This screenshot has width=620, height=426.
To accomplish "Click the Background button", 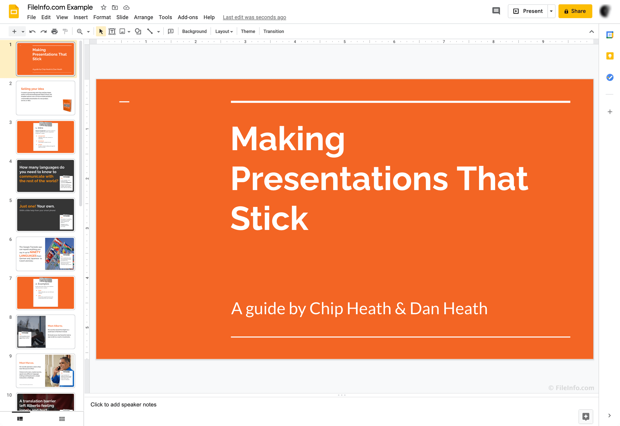I will (194, 31).
